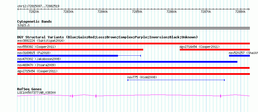The image size is (258, 112).
Task: Open the nsv520257 variant label
Action: [x=243, y=53]
